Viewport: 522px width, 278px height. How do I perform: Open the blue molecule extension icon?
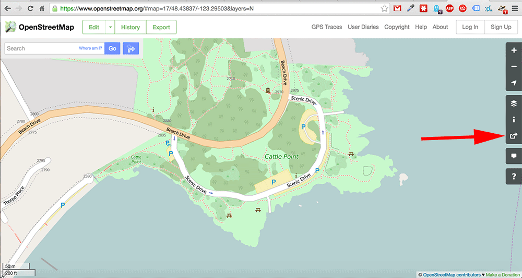(x=489, y=9)
